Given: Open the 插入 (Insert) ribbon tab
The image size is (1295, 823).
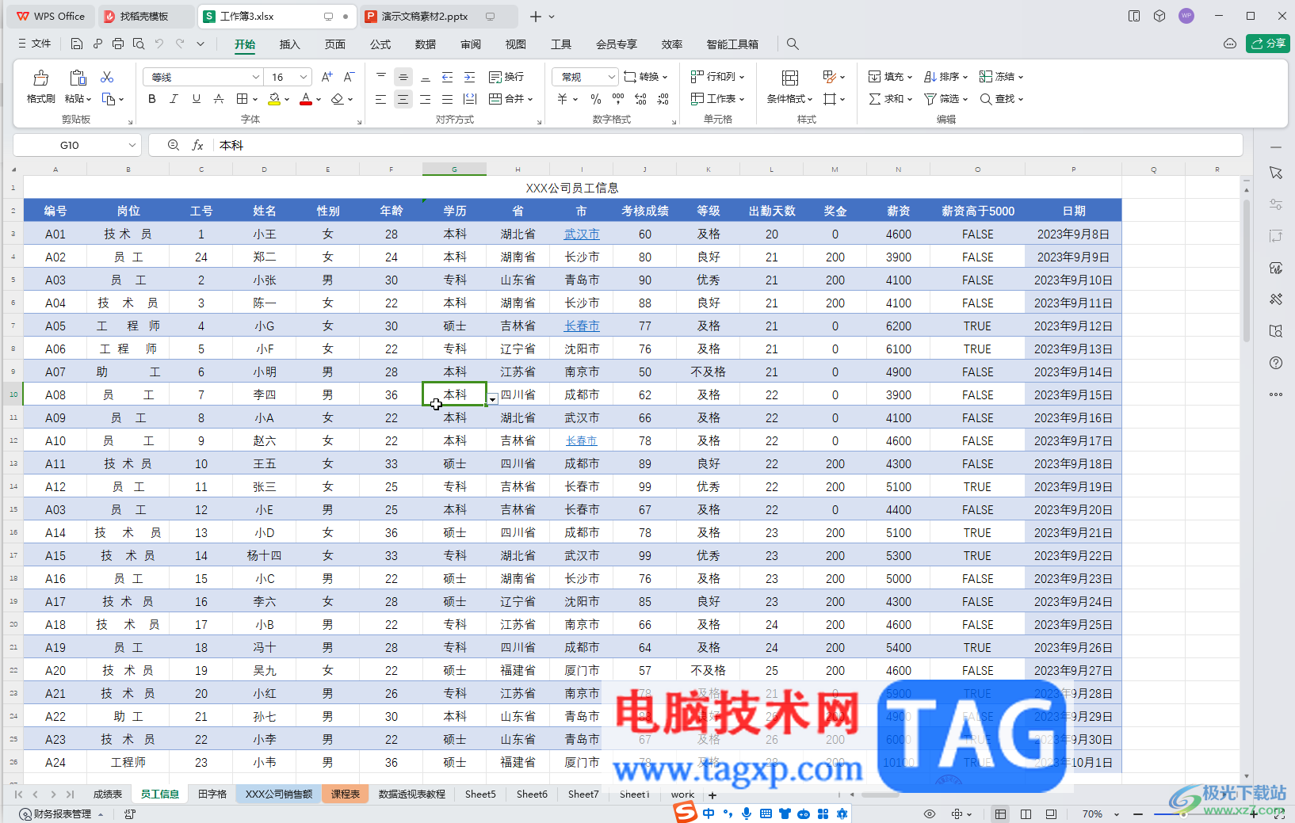Looking at the screenshot, I should (x=290, y=44).
